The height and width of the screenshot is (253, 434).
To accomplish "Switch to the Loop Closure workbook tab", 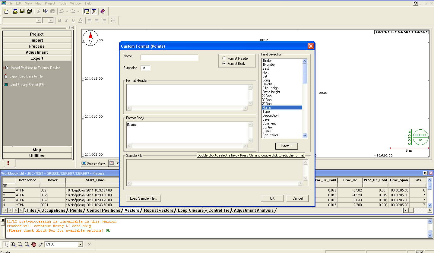I will 191,210.
